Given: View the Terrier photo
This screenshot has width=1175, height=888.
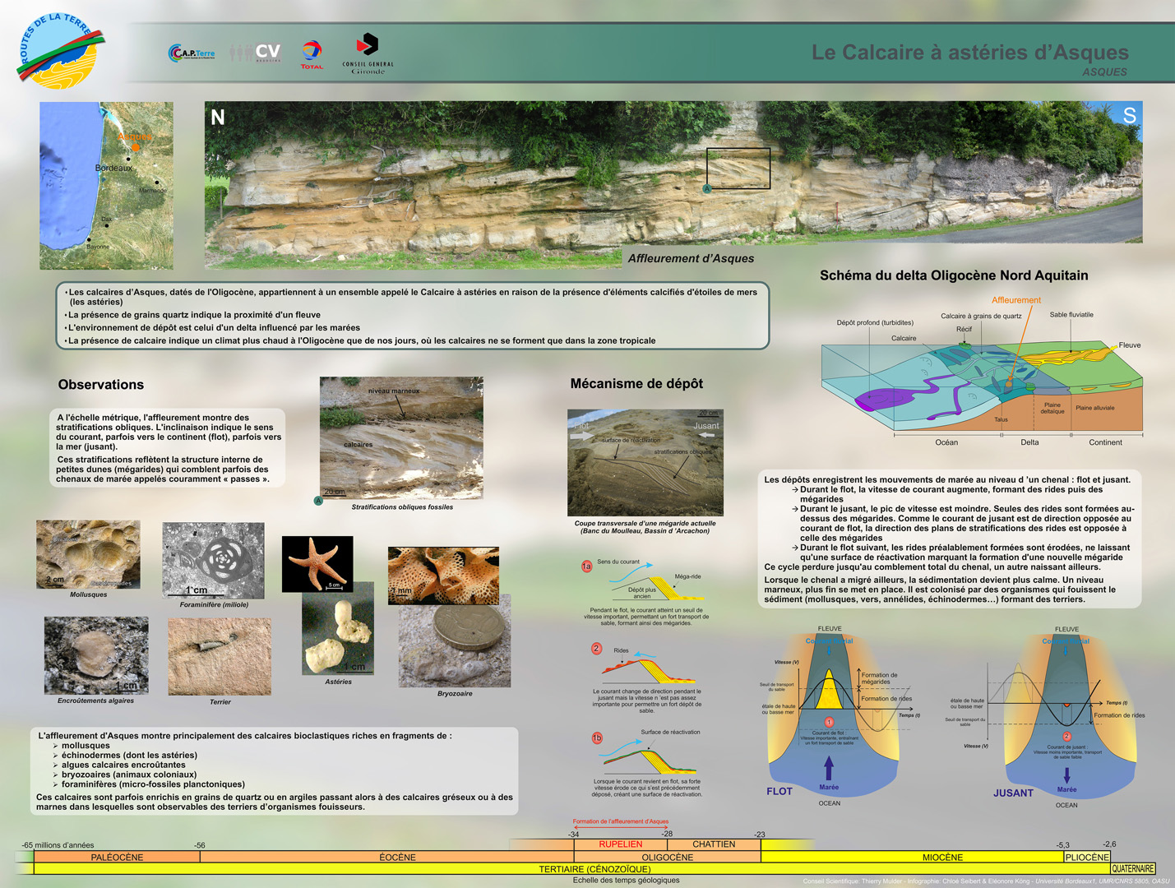Looking at the screenshot, I should [x=220, y=657].
